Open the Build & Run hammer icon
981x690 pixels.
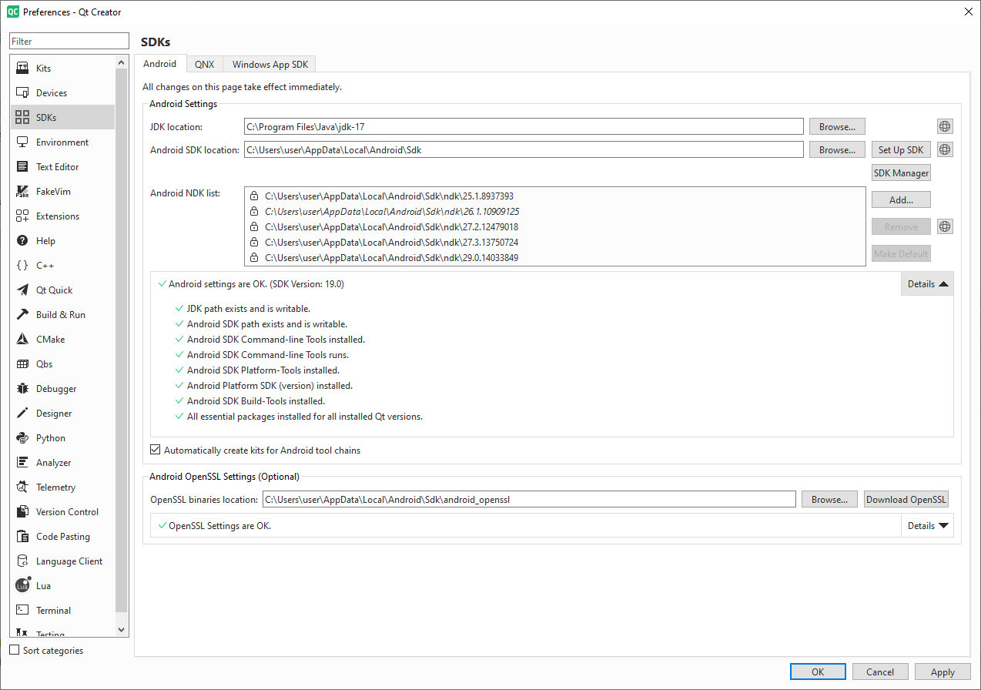(22, 315)
